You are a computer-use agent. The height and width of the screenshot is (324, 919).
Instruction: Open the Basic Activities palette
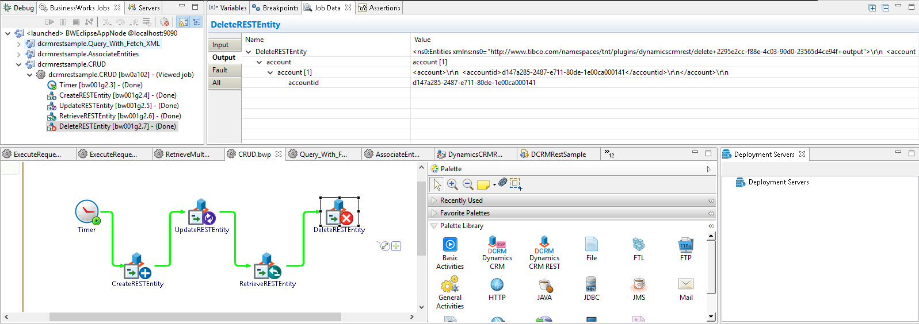(450, 253)
